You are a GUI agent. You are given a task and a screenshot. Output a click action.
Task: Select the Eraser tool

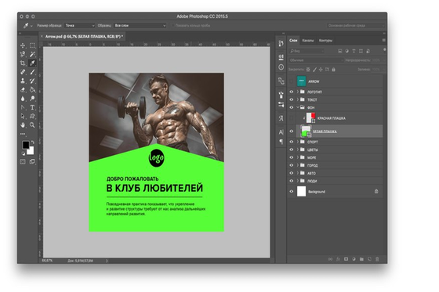(x=23, y=90)
